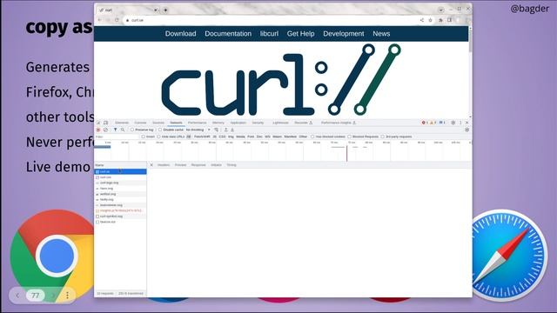557x313 pixels.
Task: Click the yellow warnings counter badge
Action: 433,123
